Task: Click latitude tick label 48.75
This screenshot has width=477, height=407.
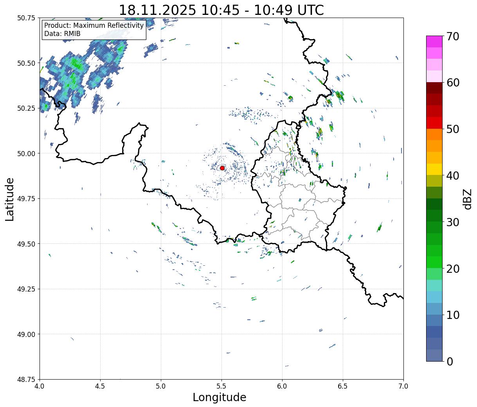Action: [x=26, y=379]
